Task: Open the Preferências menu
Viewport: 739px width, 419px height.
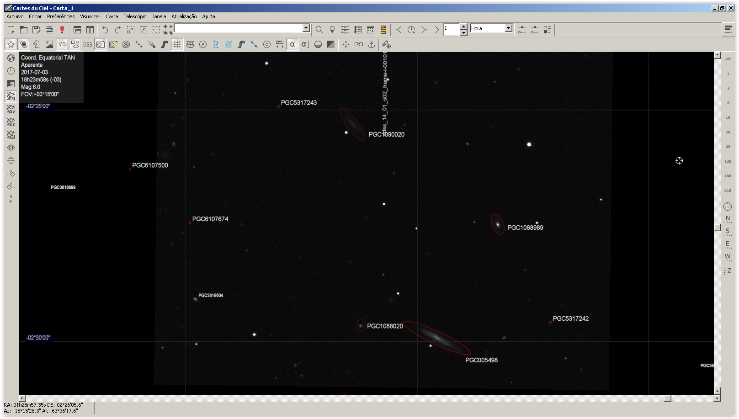Action: pos(61,16)
